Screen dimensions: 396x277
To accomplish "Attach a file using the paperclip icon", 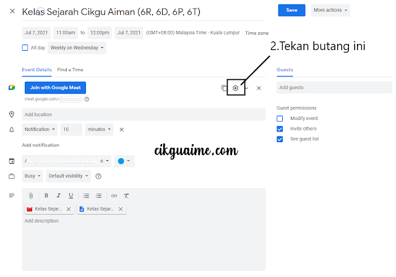I will (31, 195).
